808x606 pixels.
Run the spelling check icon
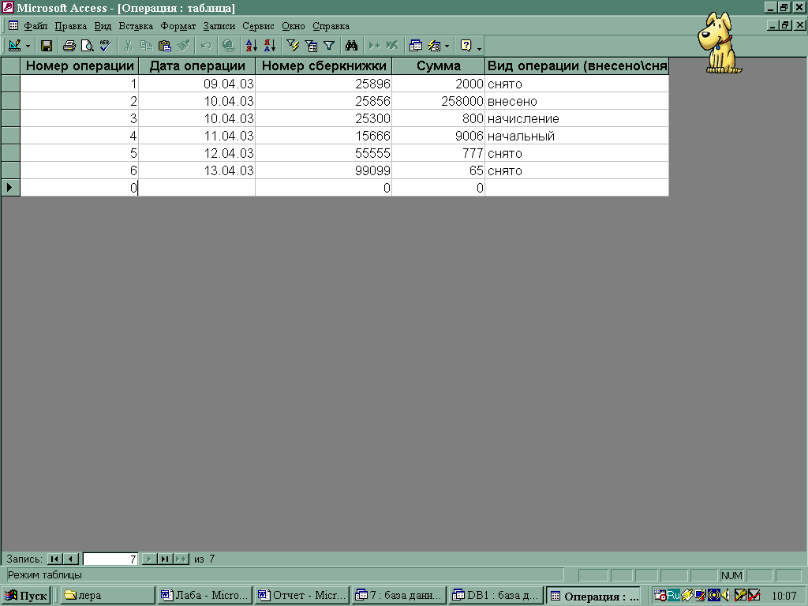coord(106,46)
